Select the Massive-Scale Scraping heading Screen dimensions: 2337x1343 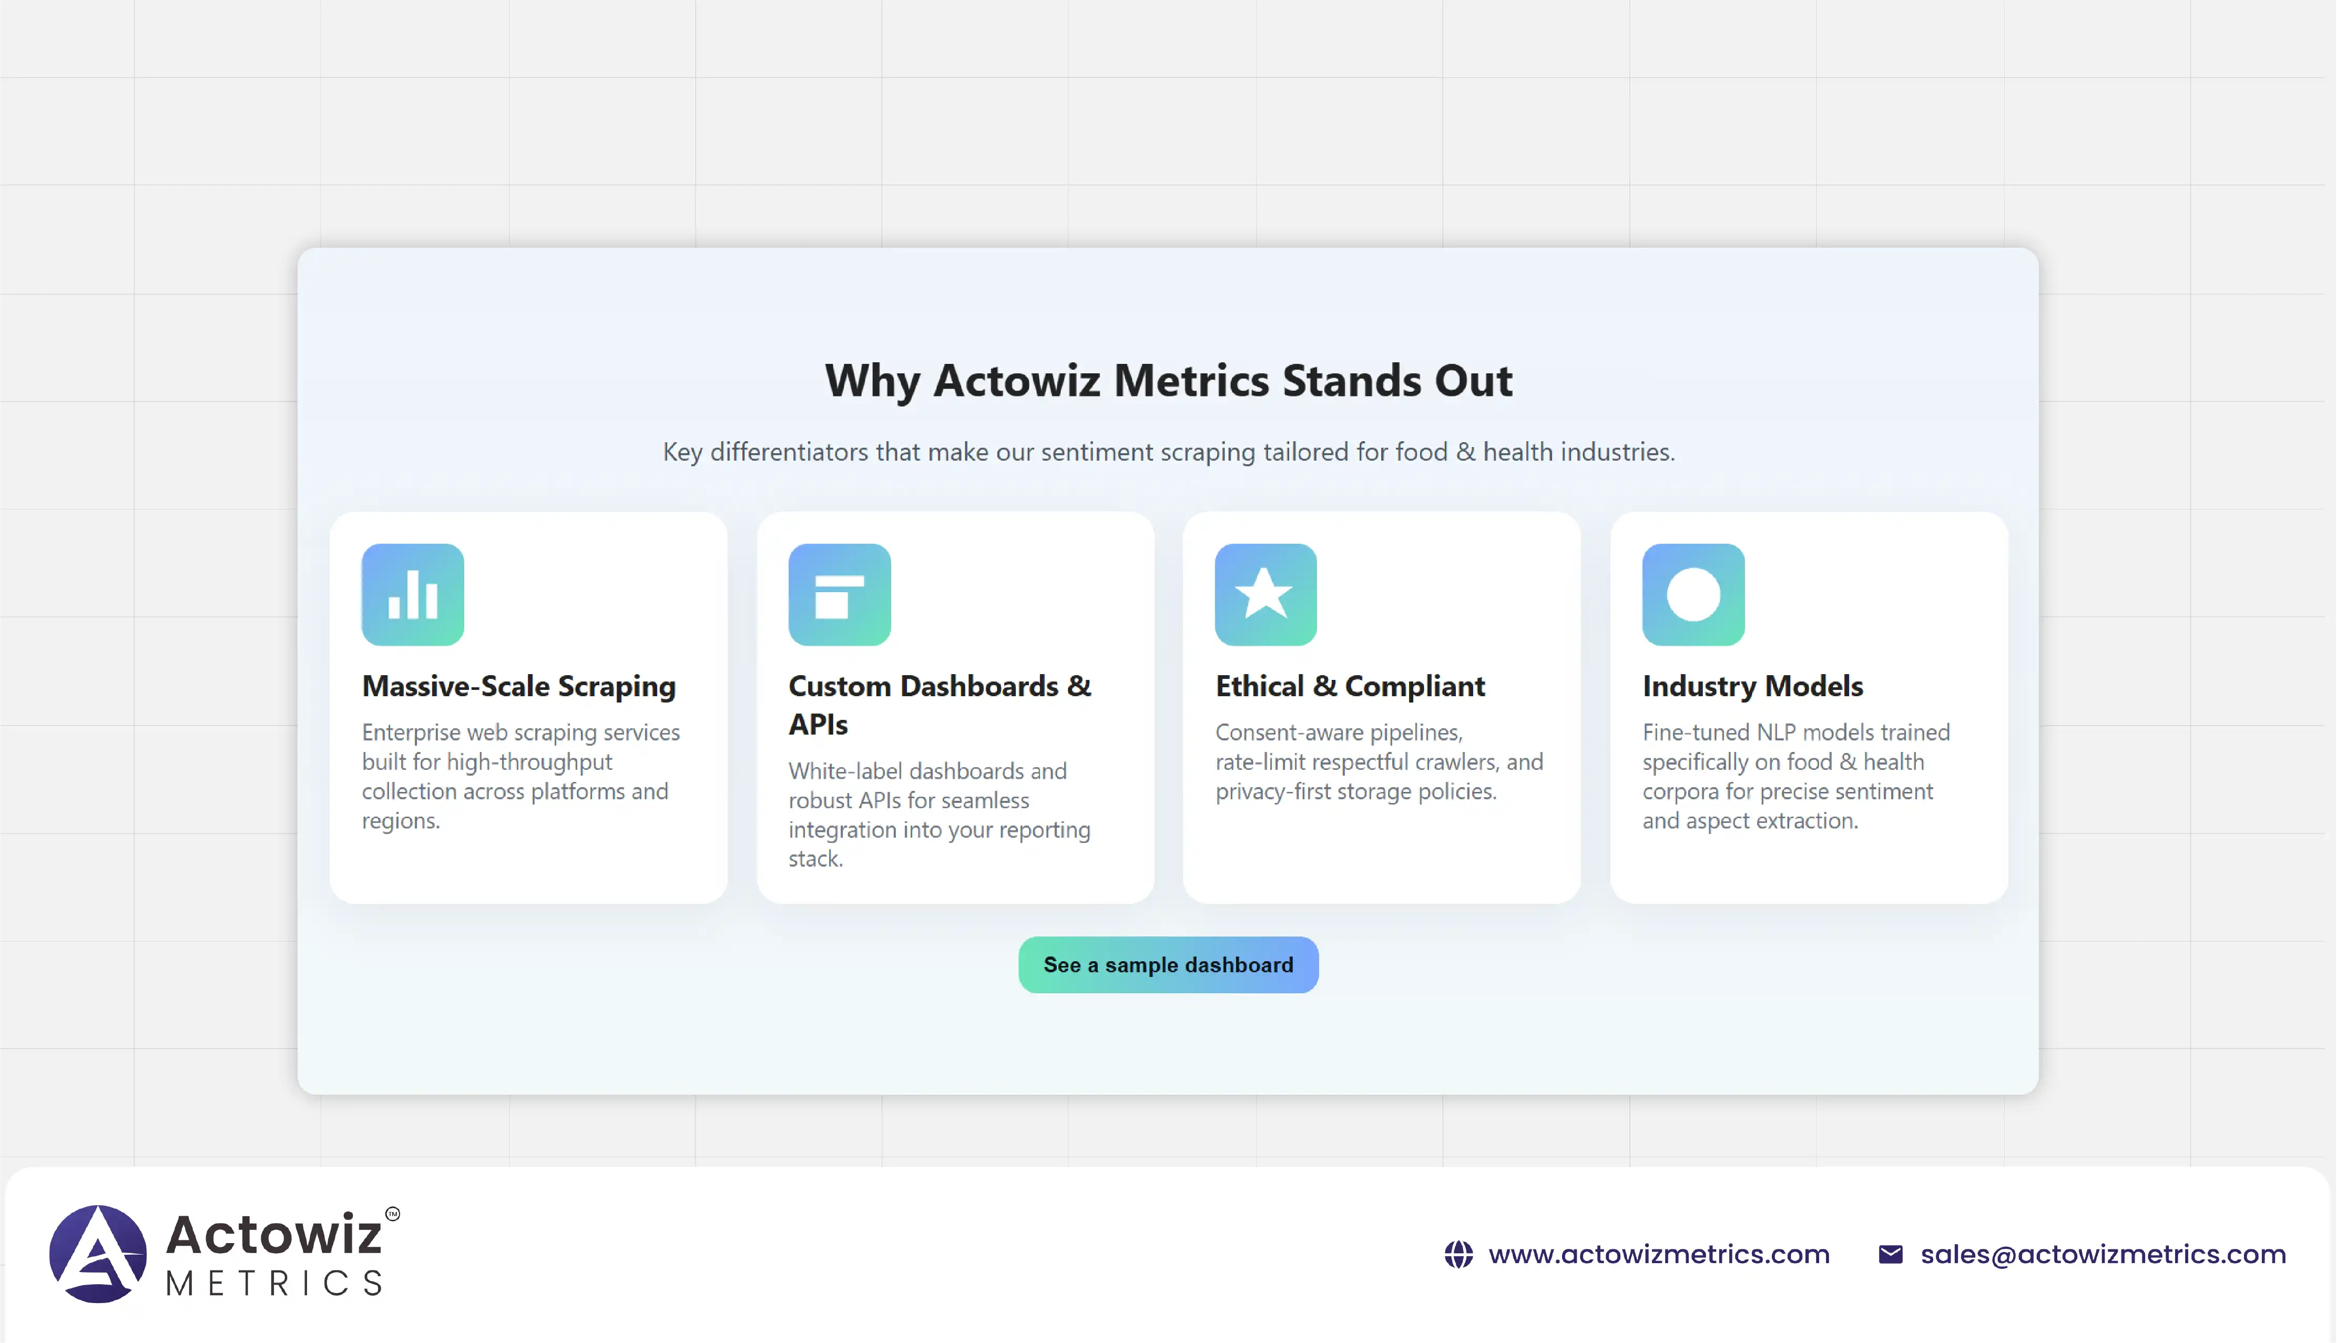pos(518,686)
